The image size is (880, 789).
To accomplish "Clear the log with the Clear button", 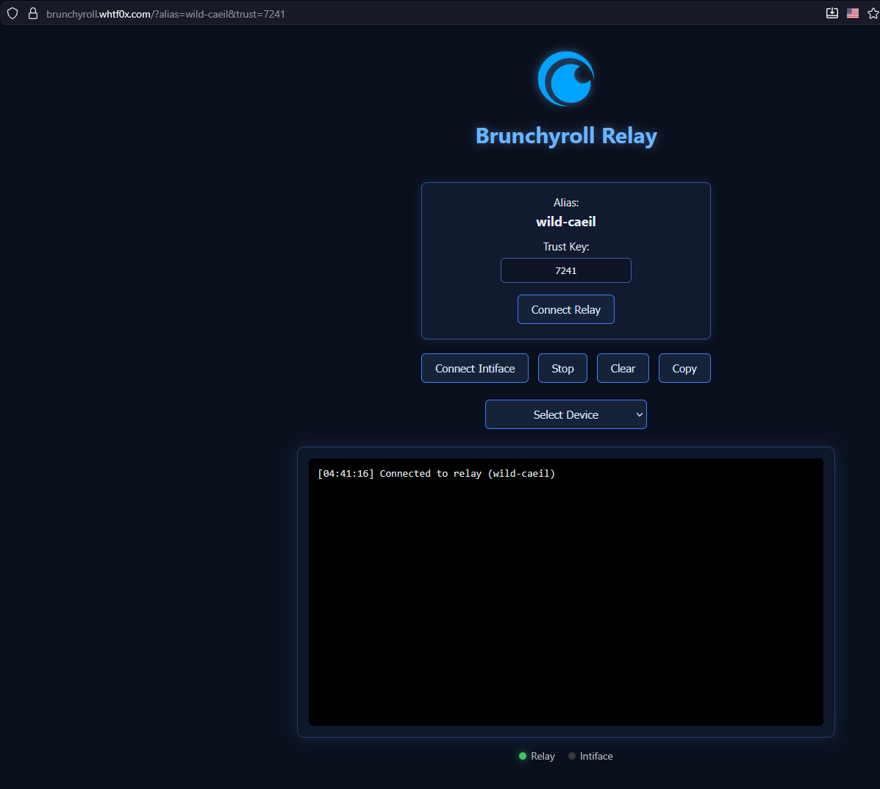I will pos(623,368).
